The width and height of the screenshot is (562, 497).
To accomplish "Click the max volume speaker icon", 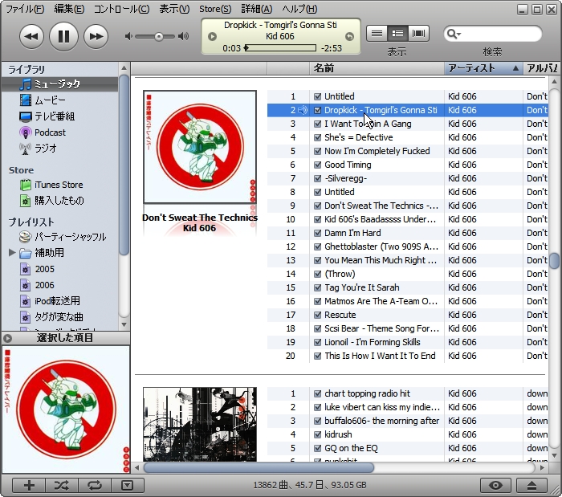I will [x=184, y=36].
